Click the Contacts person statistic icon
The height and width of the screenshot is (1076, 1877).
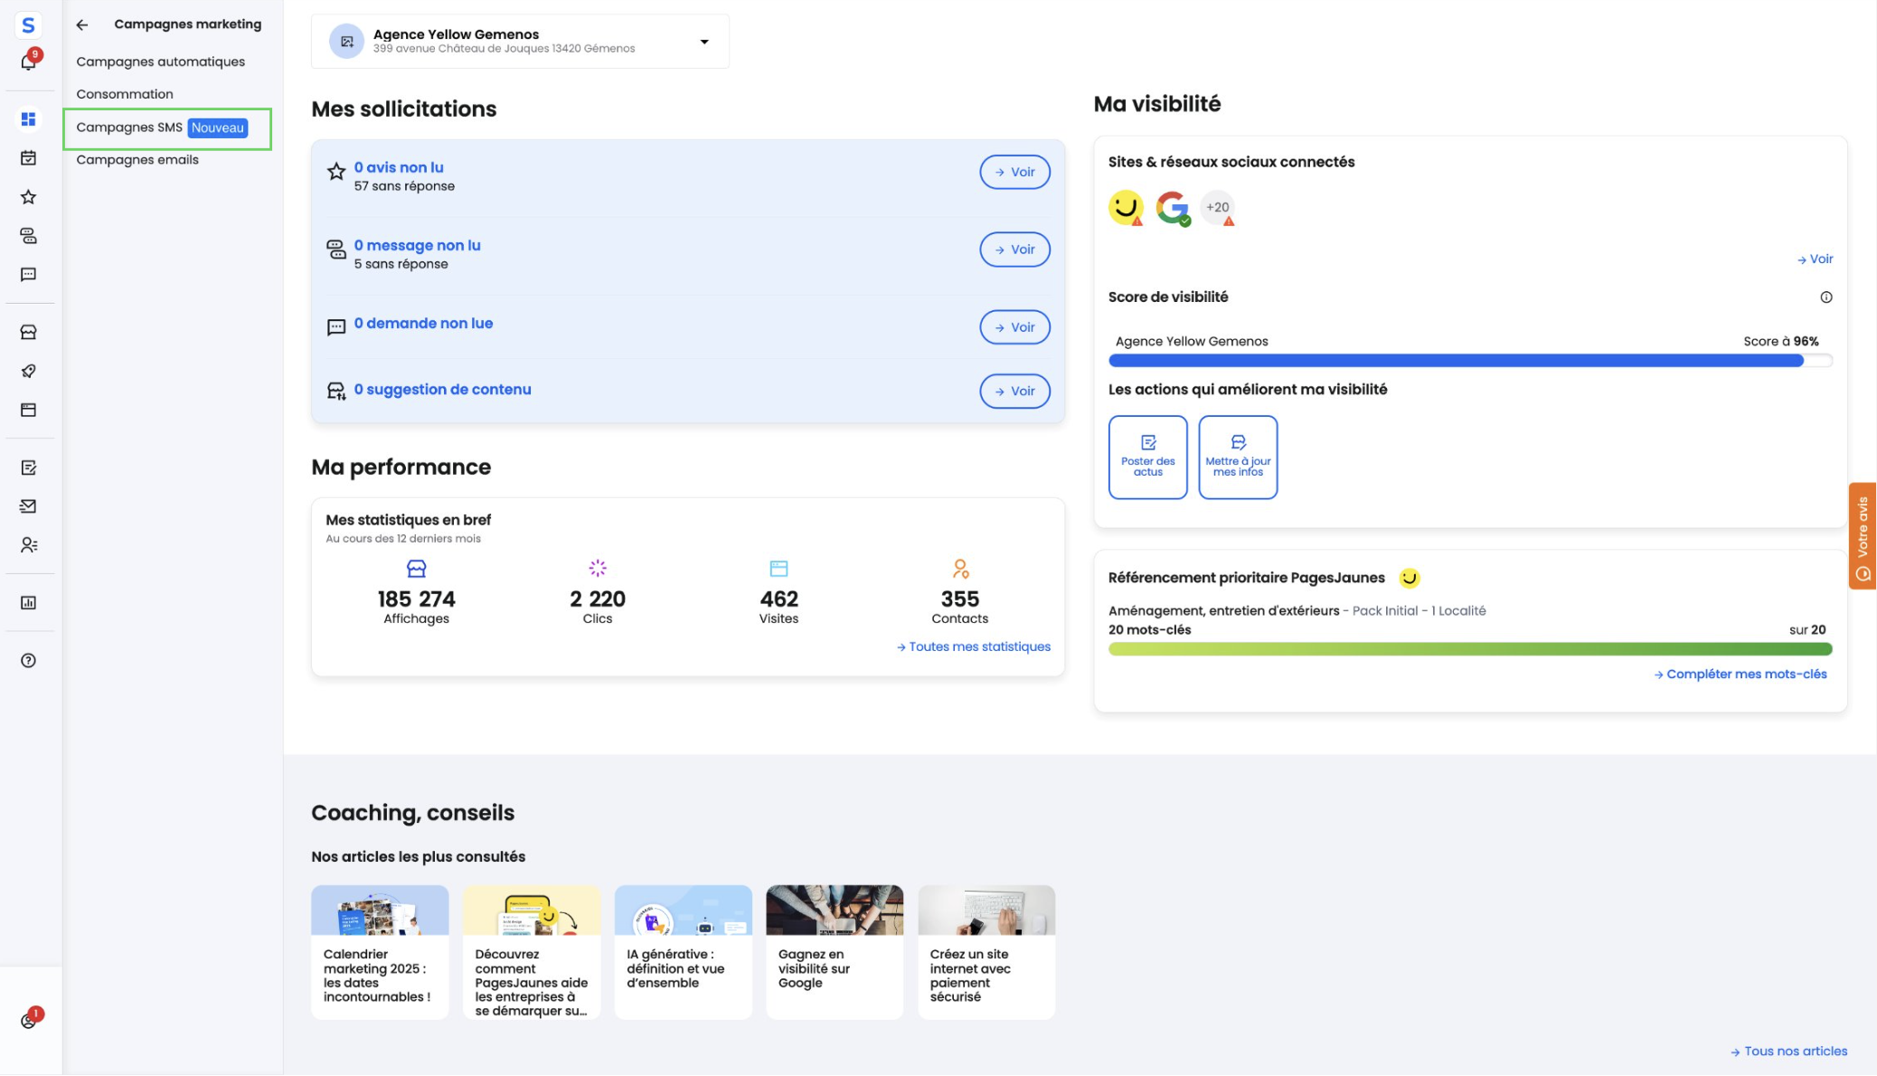tap(960, 569)
